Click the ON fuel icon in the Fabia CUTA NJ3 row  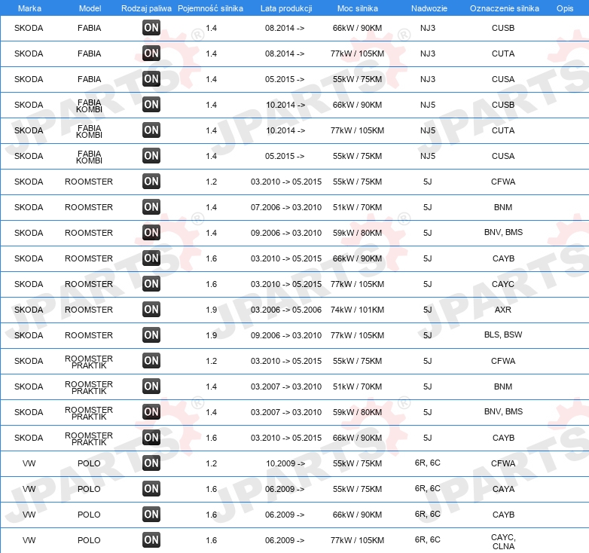pyautogui.click(x=151, y=53)
